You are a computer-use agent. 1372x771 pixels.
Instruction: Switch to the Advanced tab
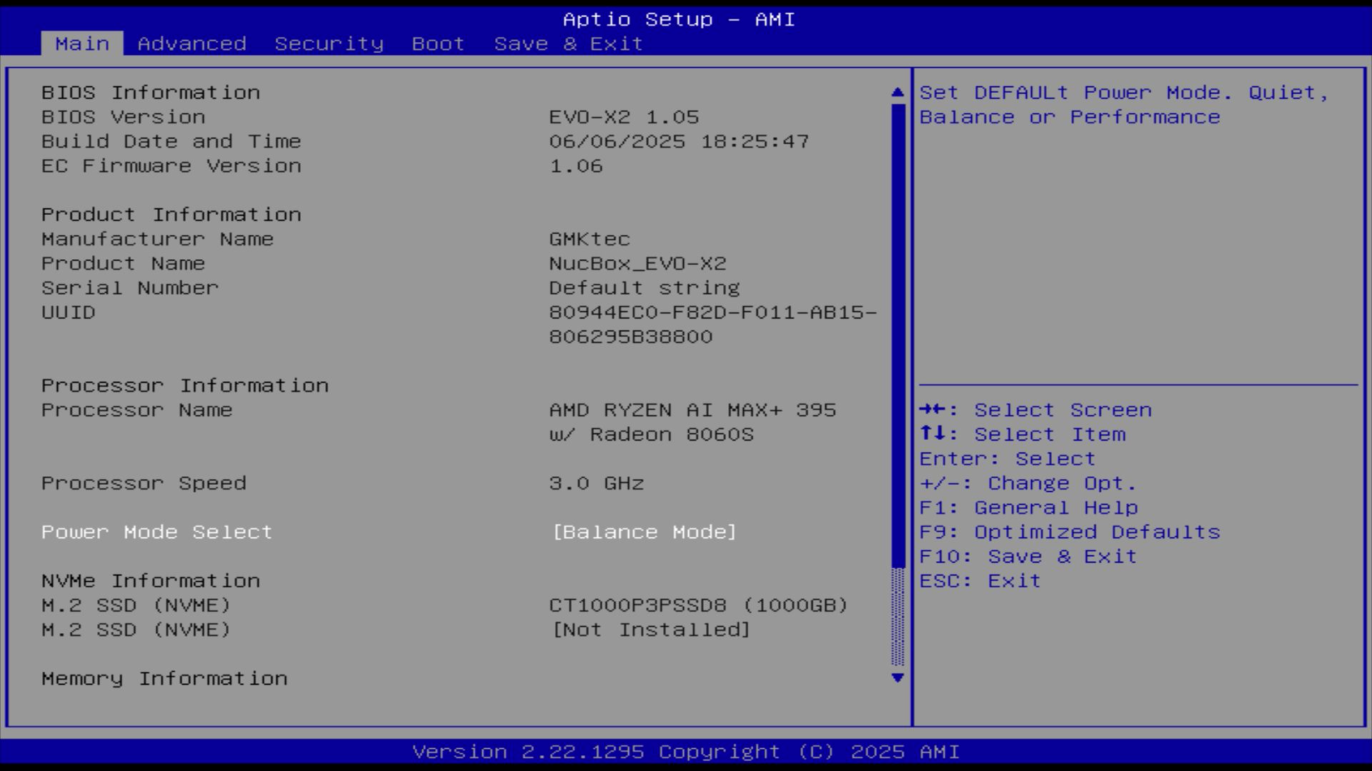point(192,44)
